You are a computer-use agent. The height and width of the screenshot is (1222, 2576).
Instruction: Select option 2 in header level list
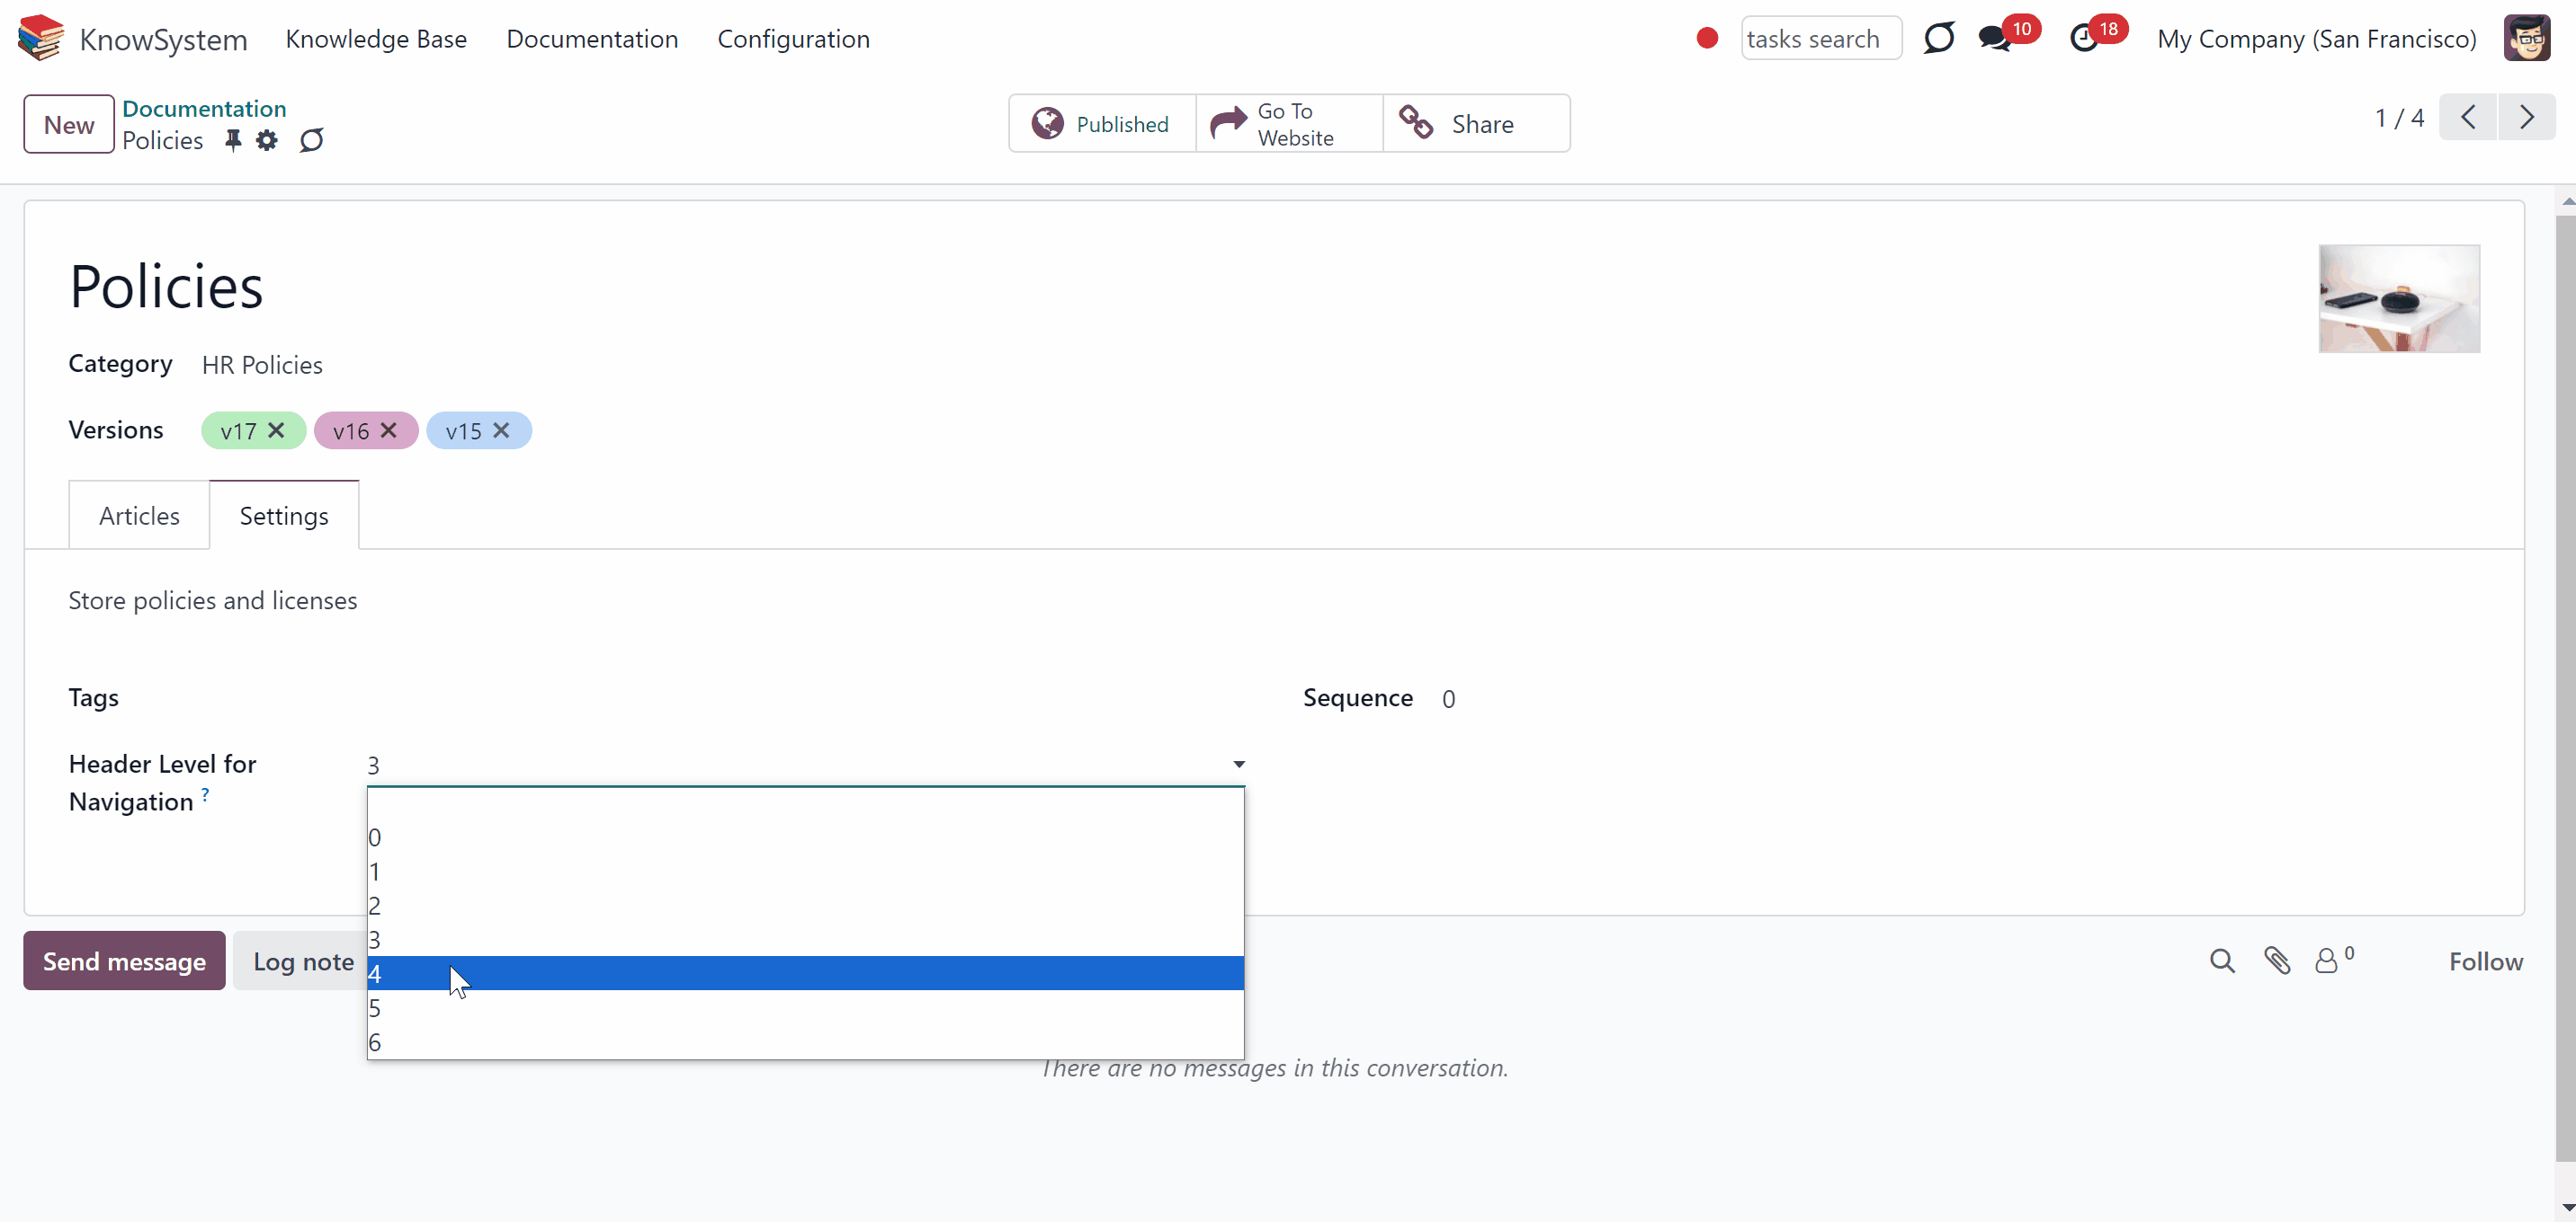point(806,905)
